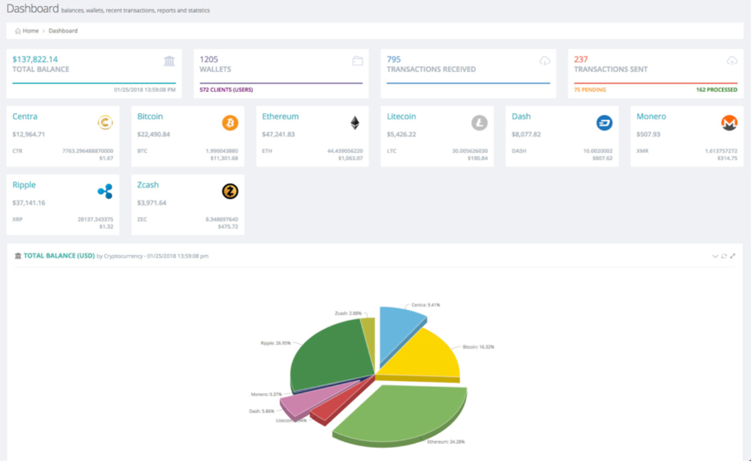The height and width of the screenshot is (476, 753).
Task: Refresh the Total Balance chart panel
Action: click(x=724, y=256)
